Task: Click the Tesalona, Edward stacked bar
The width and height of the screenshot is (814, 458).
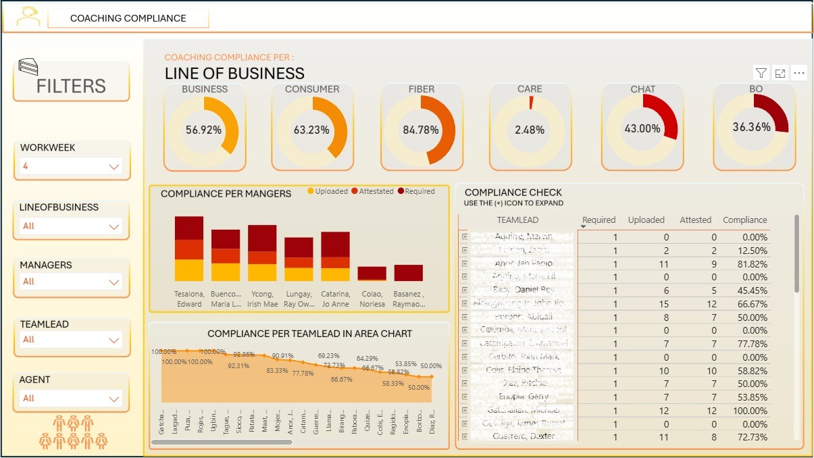Action: point(189,249)
